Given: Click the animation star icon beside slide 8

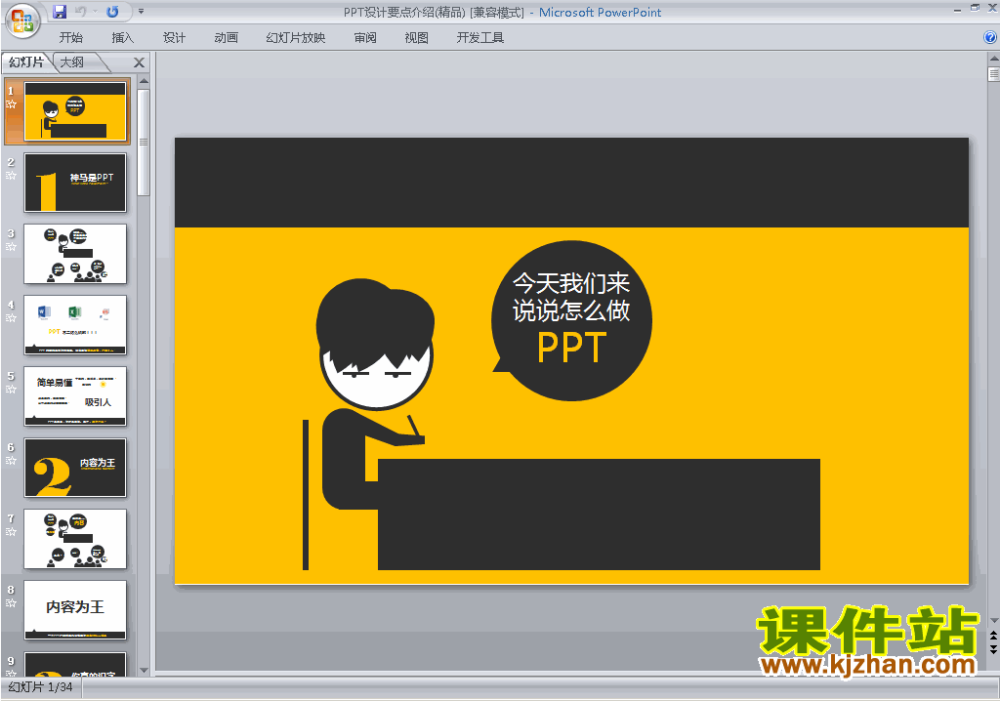Looking at the screenshot, I should pyautogui.click(x=11, y=602).
